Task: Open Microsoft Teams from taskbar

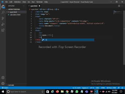Action: (x=87, y=92)
